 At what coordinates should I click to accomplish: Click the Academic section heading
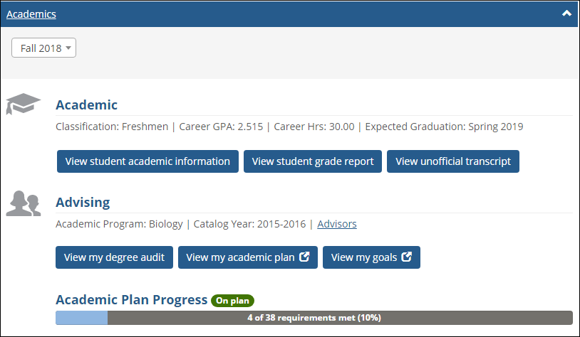coord(86,105)
